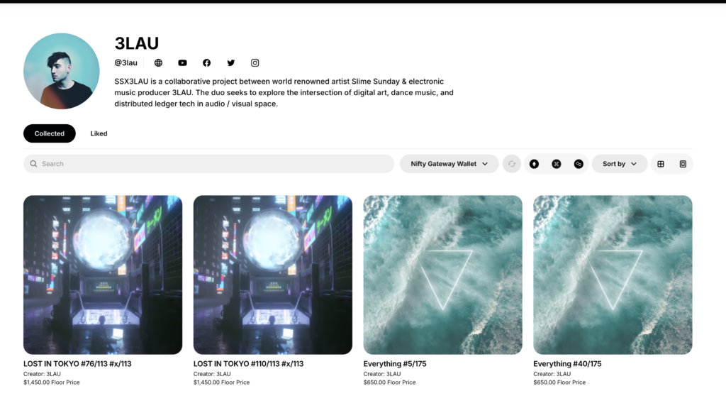This screenshot has width=726, height=408.
Task: Open the website globe icon link
Action: (158, 62)
